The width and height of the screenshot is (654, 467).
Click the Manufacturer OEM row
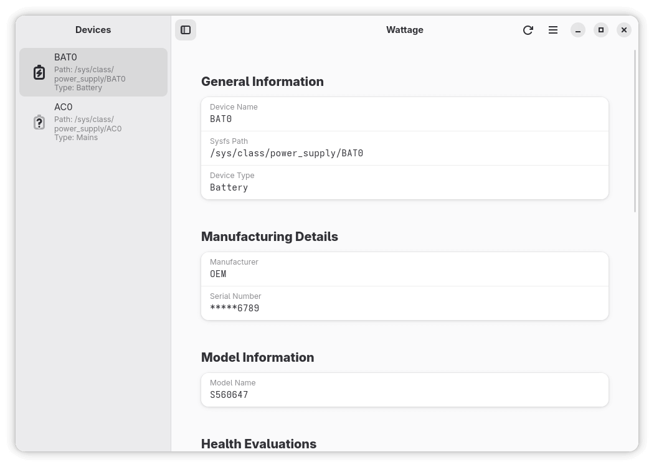(x=404, y=269)
